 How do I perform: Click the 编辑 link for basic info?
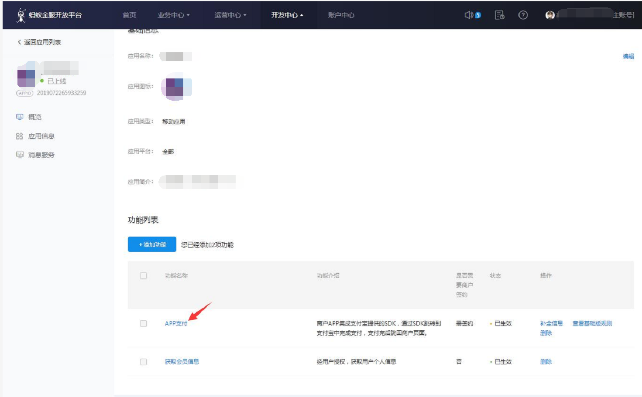tap(628, 56)
